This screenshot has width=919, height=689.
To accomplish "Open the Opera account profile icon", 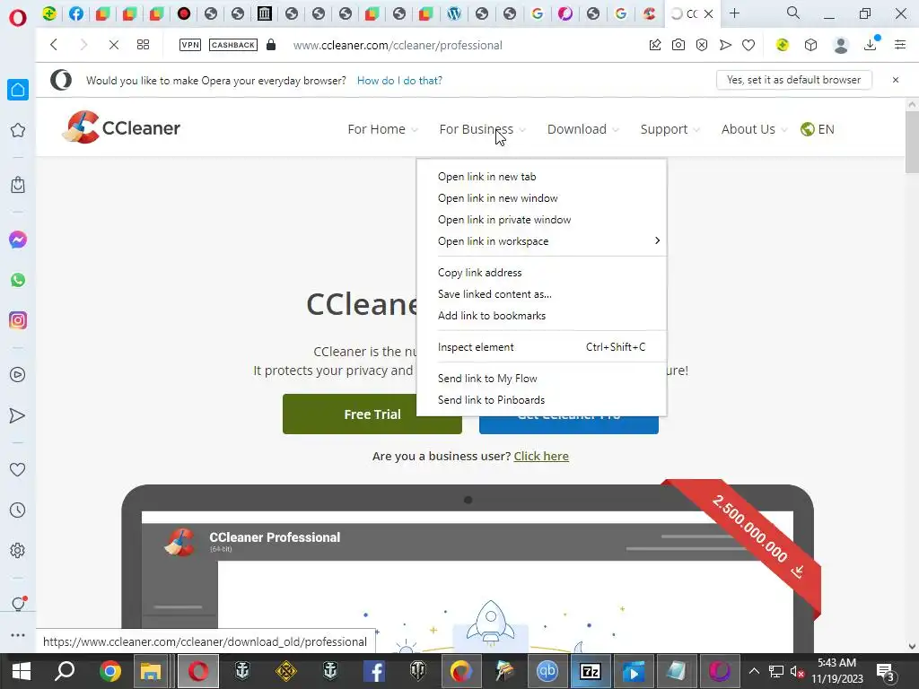I will point(841,45).
